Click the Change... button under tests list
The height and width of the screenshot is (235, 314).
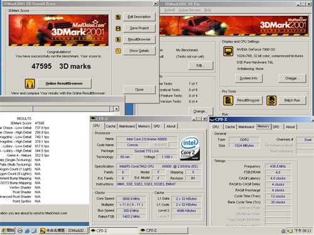pos(200,112)
